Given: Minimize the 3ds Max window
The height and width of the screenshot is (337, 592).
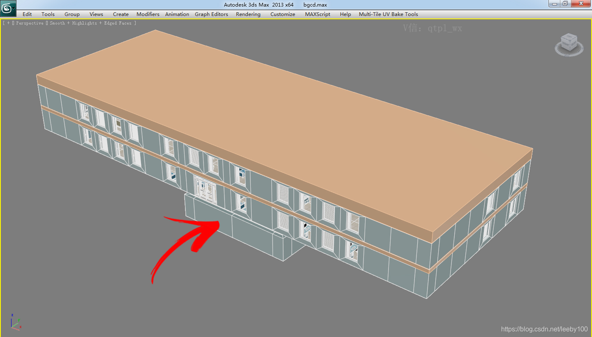Looking at the screenshot, I should pos(555,4).
